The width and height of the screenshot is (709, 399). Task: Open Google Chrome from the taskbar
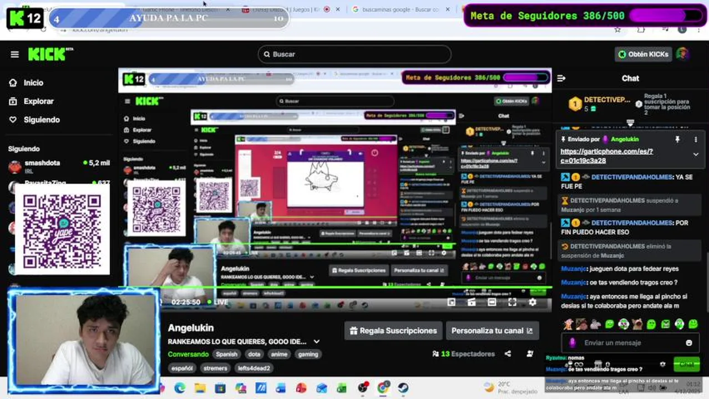[x=383, y=388]
